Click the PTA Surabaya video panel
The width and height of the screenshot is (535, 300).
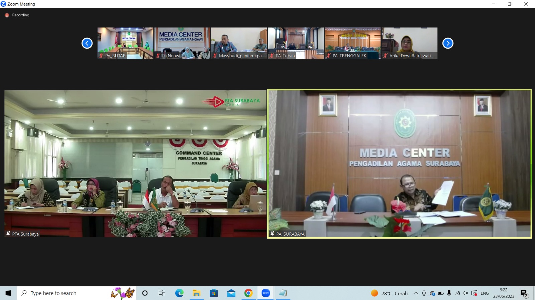pos(135,164)
